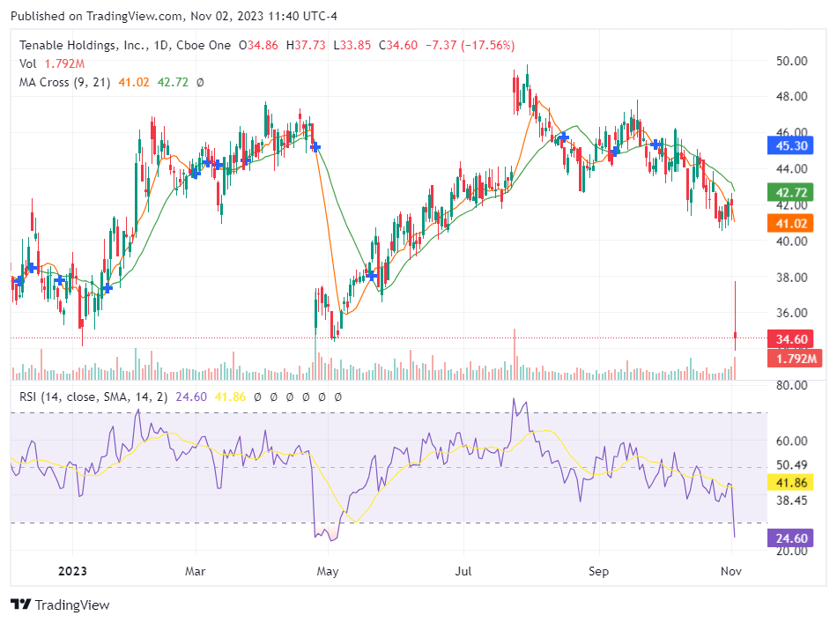Screen dimensions: 837x623
Task: Click the 38.00 price axis label
Action: pyautogui.click(x=792, y=277)
